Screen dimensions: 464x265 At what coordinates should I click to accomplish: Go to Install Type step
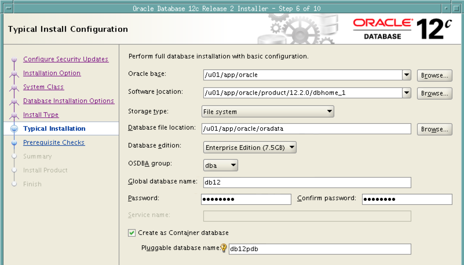pyautogui.click(x=41, y=115)
